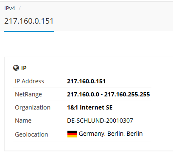This screenshot has height=159, width=173.
Task: Select the 217.160.0.151 page tab
Action: (x=29, y=23)
